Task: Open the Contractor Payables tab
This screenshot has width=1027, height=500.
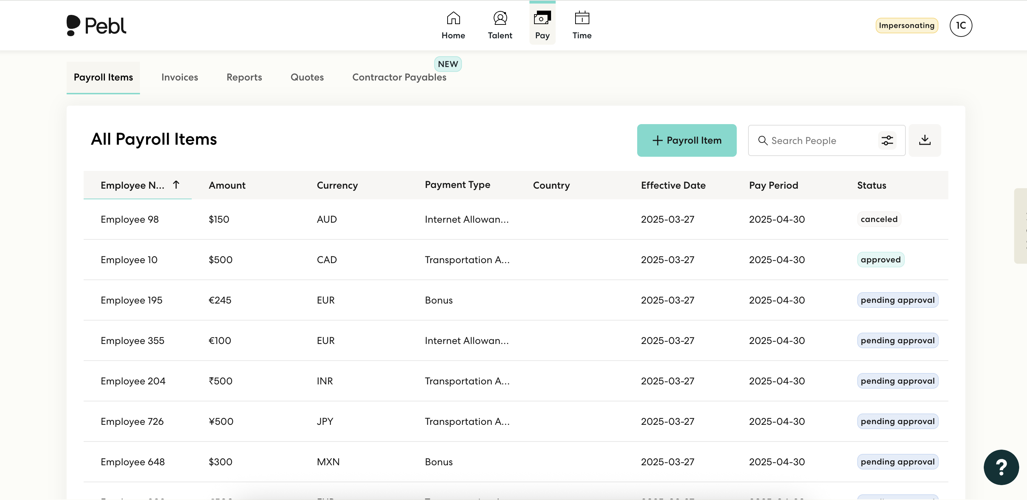Action: pyautogui.click(x=399, y=77)
